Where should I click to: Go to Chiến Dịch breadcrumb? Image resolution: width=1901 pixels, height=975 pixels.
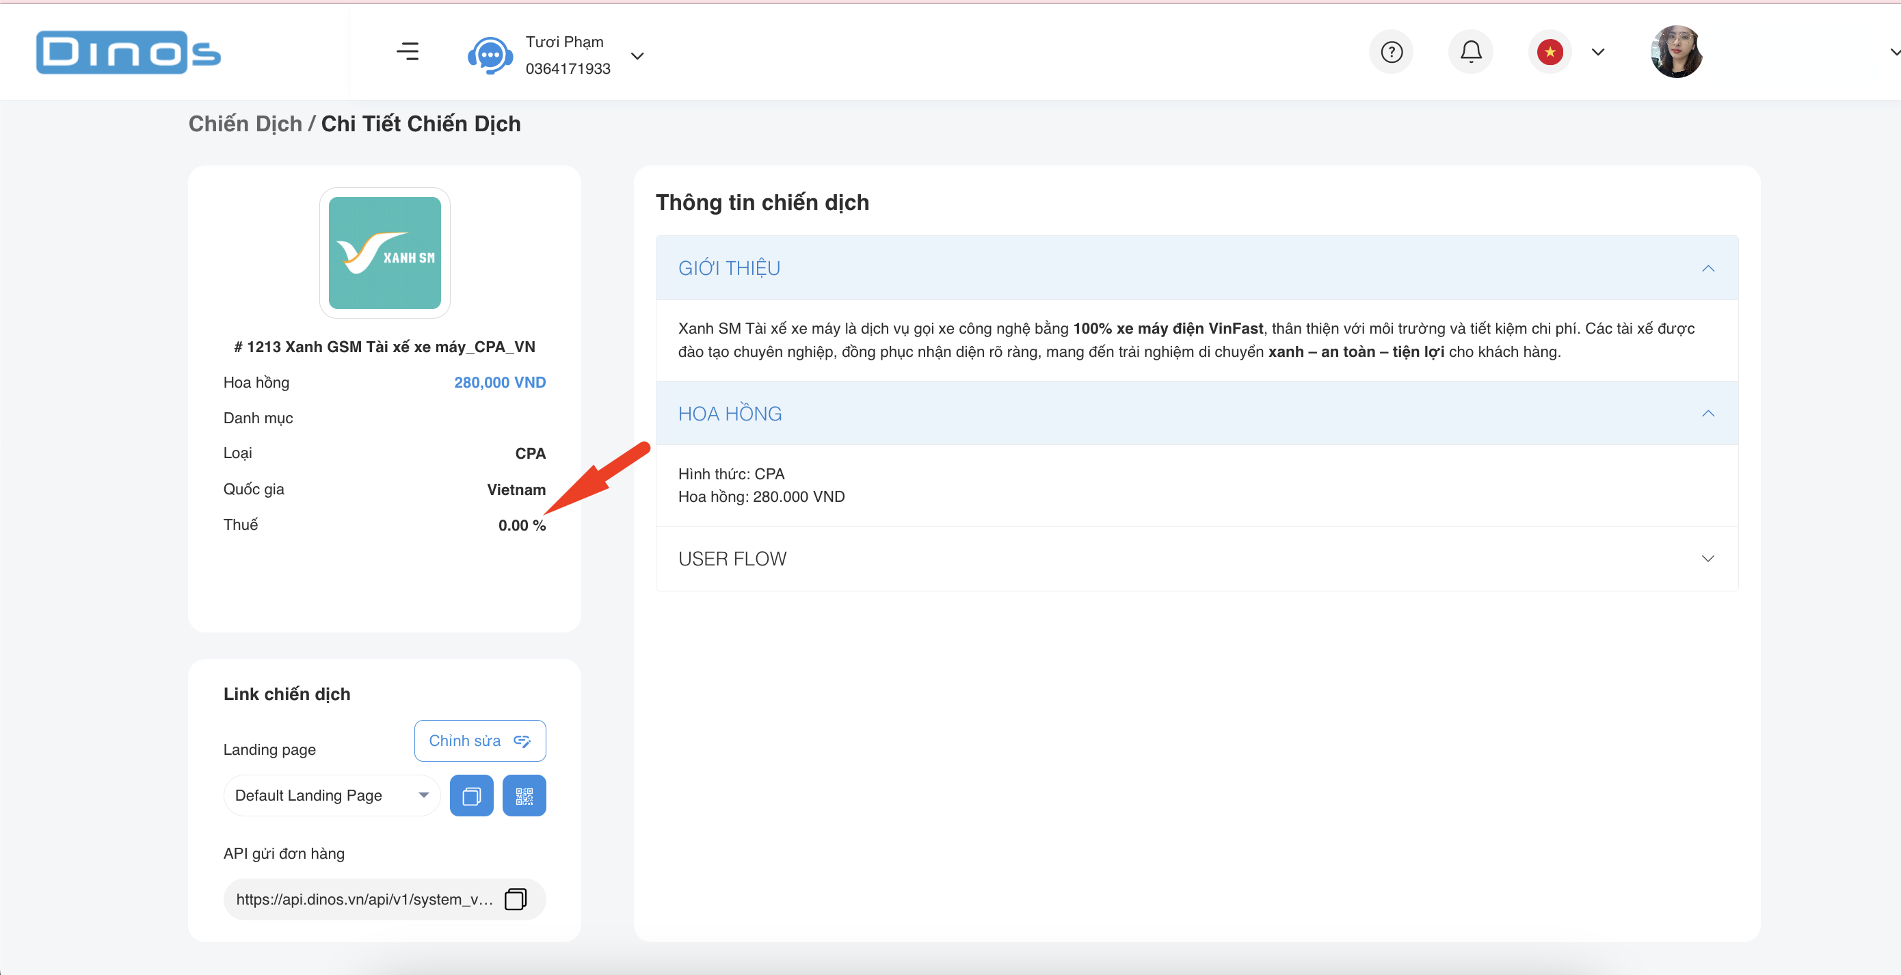(245, 124)
